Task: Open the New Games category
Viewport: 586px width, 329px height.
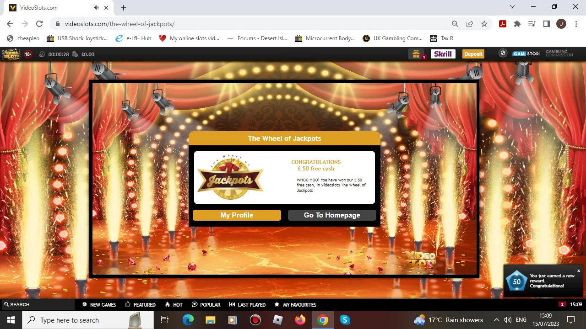Action: point(99,305)
